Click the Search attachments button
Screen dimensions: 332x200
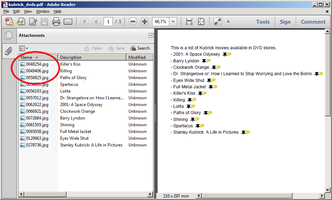point(140,48)
